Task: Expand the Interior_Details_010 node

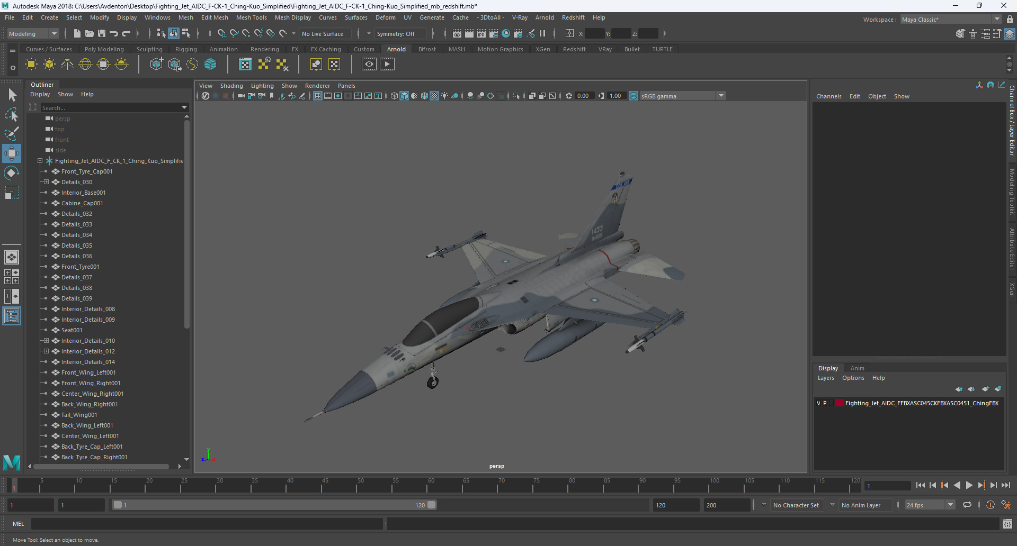Action: click(46, 341)
